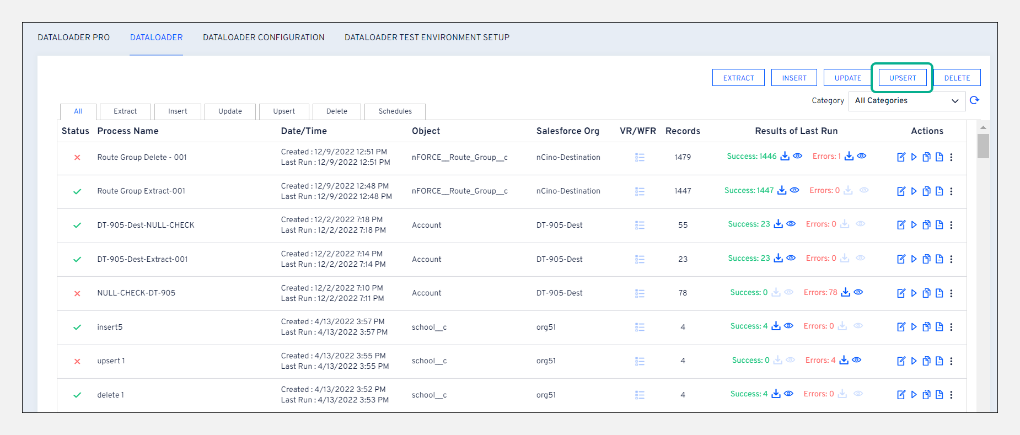
Task: View success records for Route Group Extract-001
Action: [794, 190]
